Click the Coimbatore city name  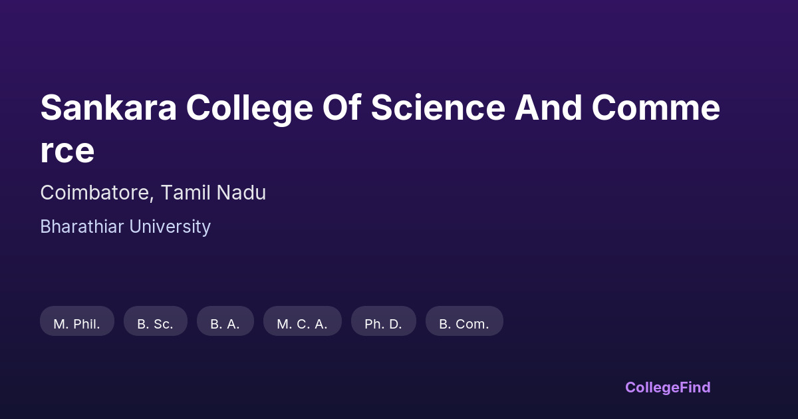(97, 193)
